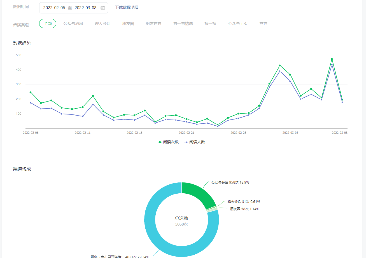
Task: Switch to 聊天会话 channel filter
Action: click(102, 24)
